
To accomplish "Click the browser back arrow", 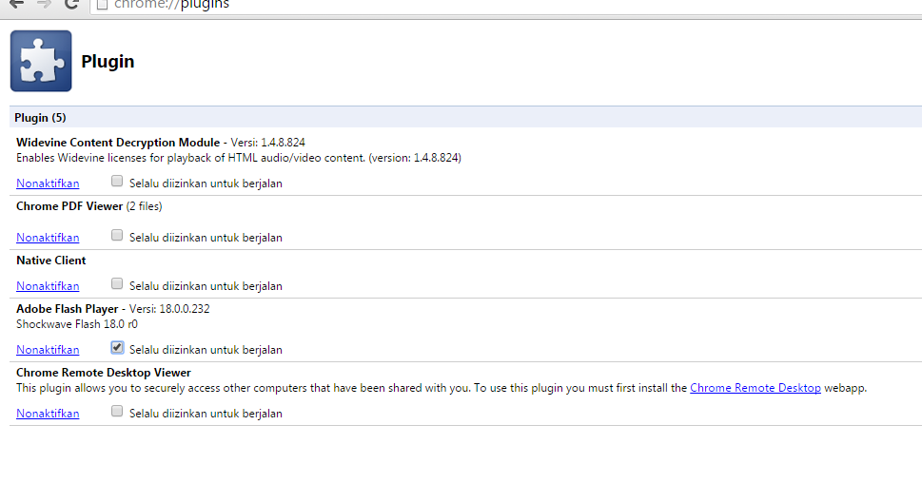I will pyautogui.click(x=16, y=4).
